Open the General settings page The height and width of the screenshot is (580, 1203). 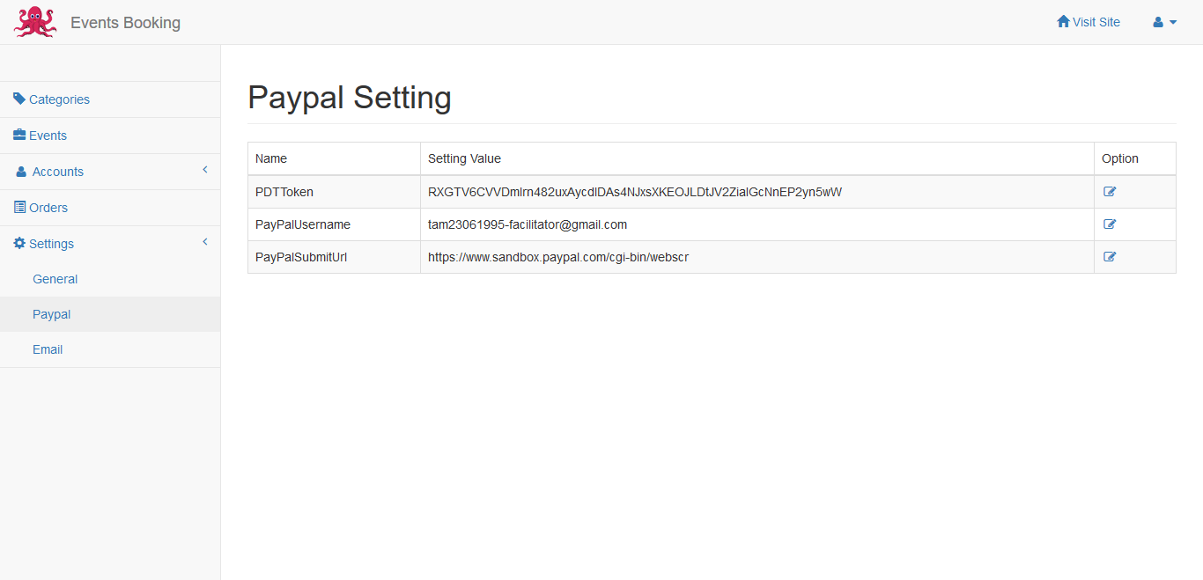point(55,279)
